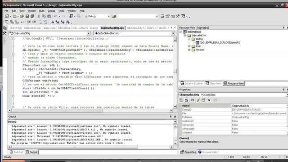288x162 pixels.
Task: Click the code editor vertical scrollbar thumb
Action: click(175, 71)
